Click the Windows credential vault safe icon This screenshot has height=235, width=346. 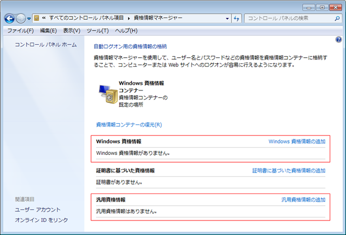pyautogui.click(x=108, y=94)
